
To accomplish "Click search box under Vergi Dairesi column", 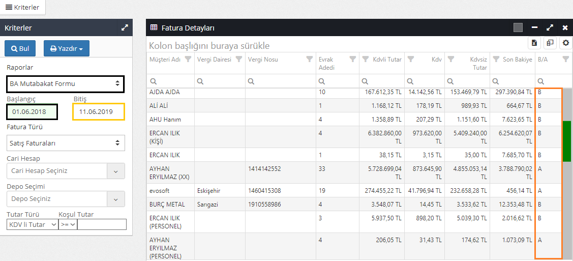I will click(219, 81).
